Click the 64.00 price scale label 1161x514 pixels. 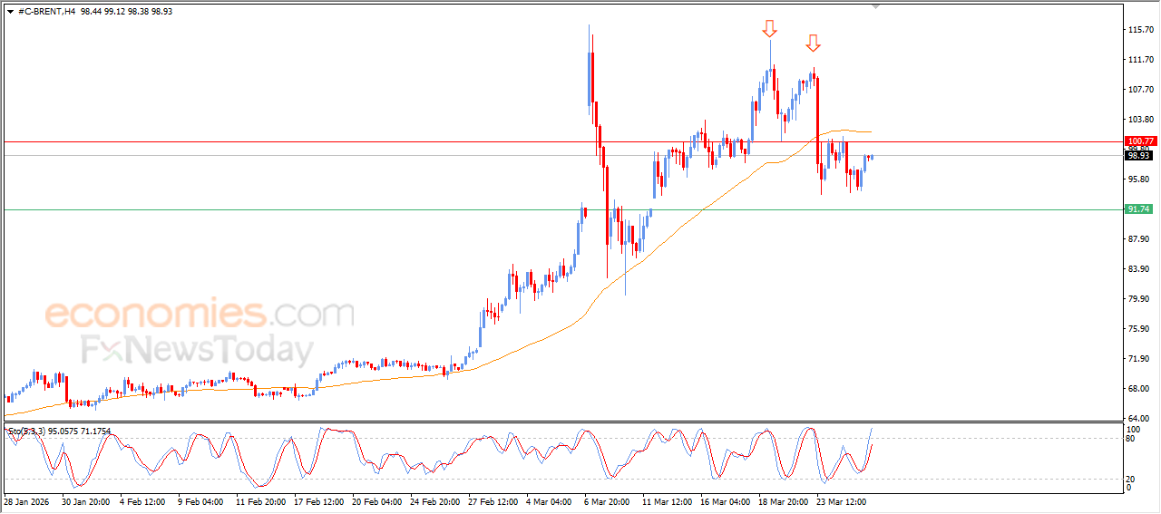1138,418
